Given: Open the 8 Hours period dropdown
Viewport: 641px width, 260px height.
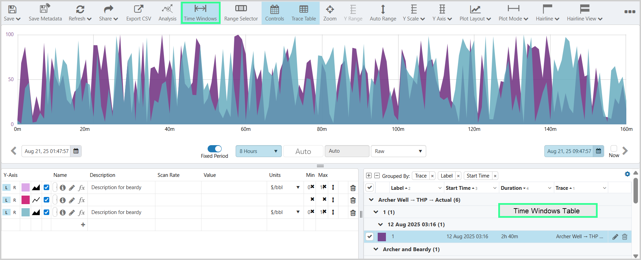Looking at the screenshot, I should coord(259,151).
